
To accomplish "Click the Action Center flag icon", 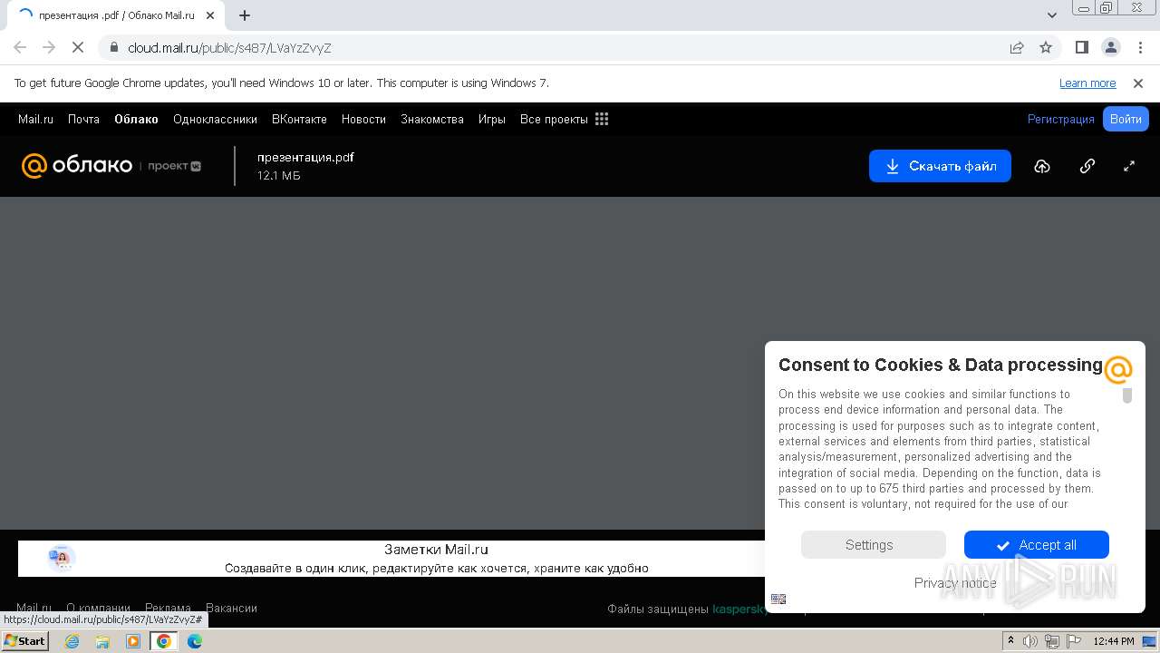I will [1073, 641].
